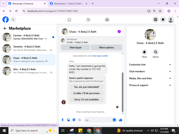Click the Facebook logo icon

coord(6,20)
